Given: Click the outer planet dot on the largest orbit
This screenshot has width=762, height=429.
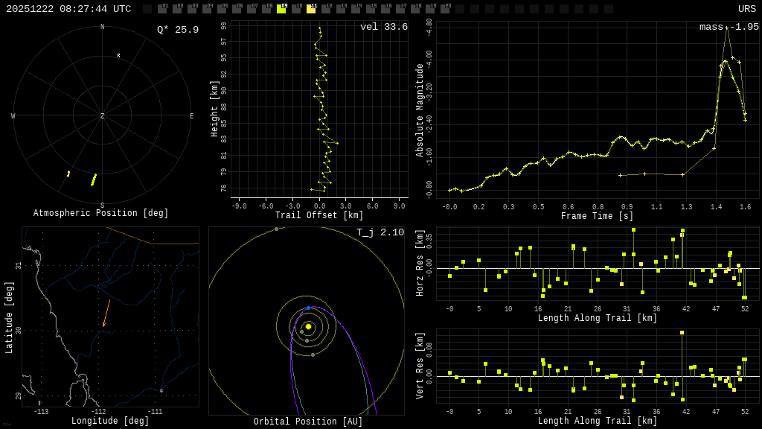Looking at the screenshot, I should [x=276, y=229].
